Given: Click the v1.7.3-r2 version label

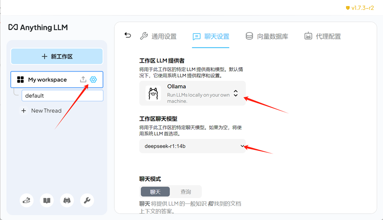Looking at the screenshot, I should (360, 8).
